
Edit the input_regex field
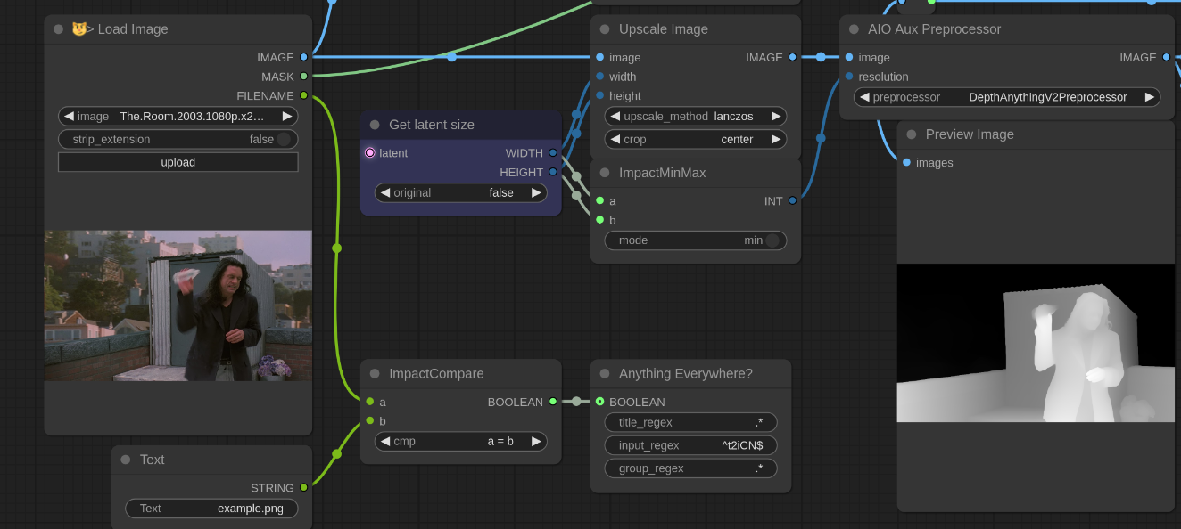coord(691,445)
